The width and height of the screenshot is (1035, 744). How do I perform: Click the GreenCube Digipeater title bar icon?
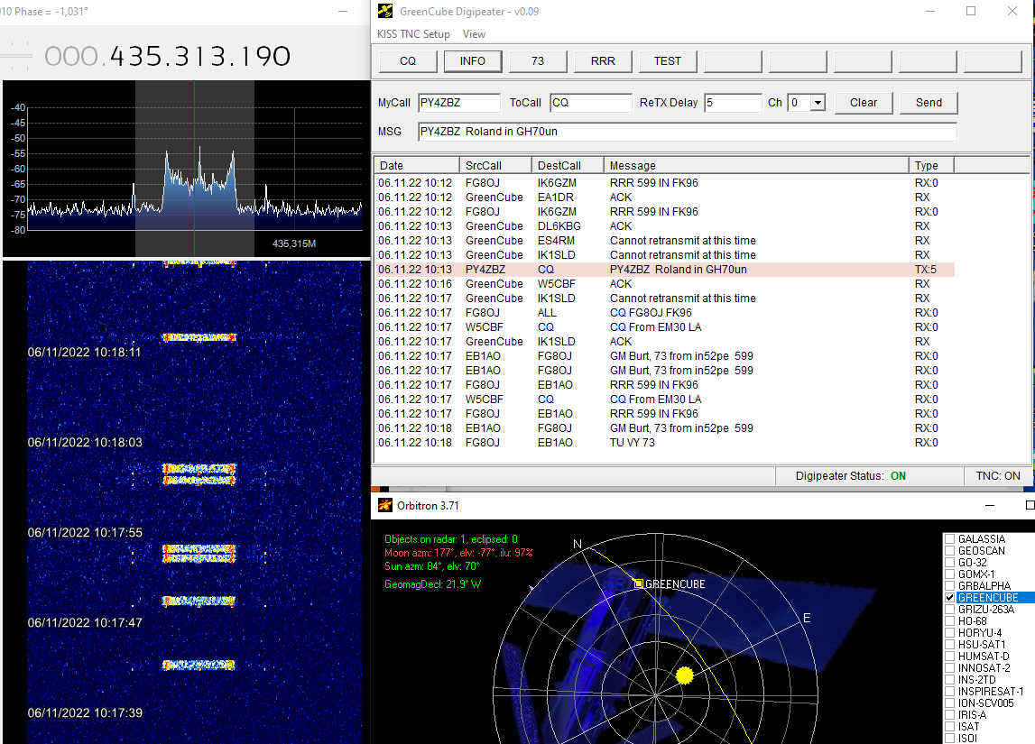[x=385, y=12]
